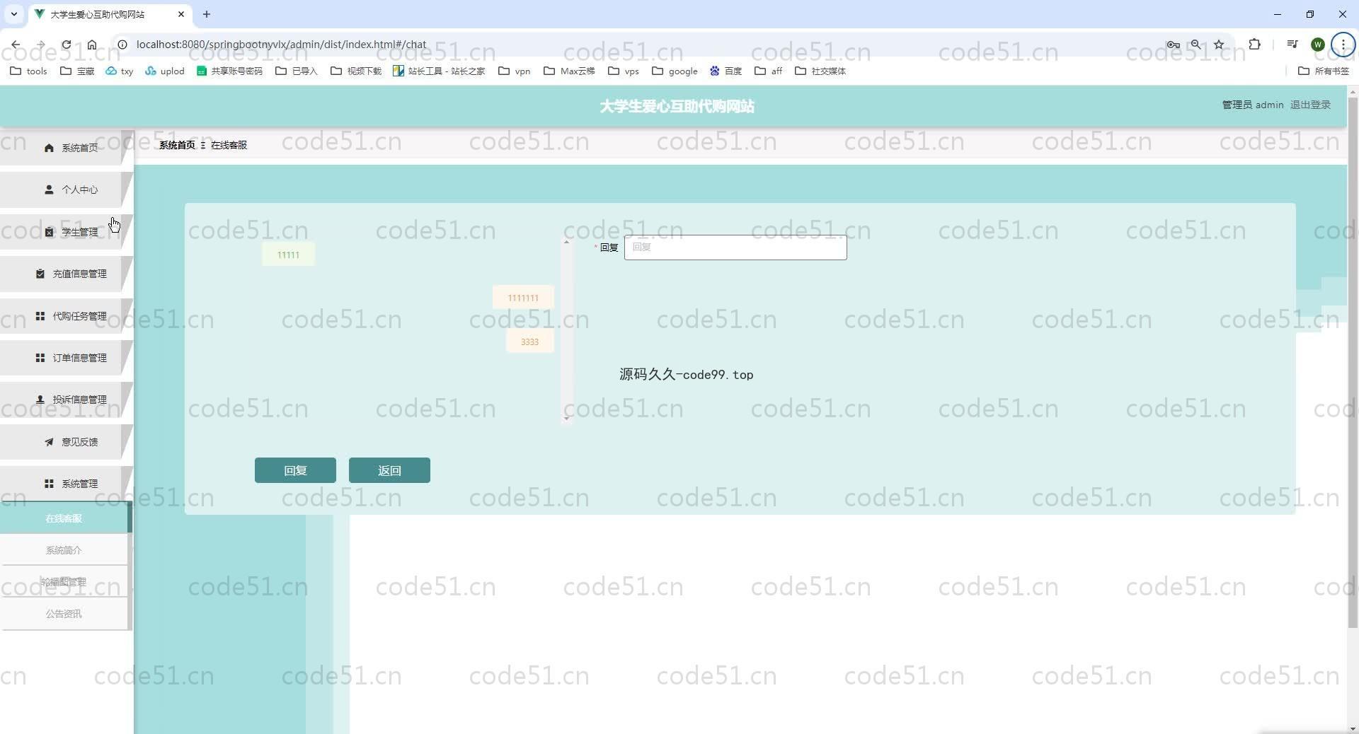Image resolution: width=1359 pixels, height=734 pixels.
Task: Click the 系统首页 breadcrumb link
Action: [x=177, y=145]
